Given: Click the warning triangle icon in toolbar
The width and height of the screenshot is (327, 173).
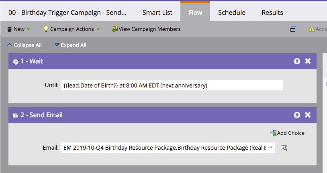Looking at the screenshot, I should tap(312, 29).
